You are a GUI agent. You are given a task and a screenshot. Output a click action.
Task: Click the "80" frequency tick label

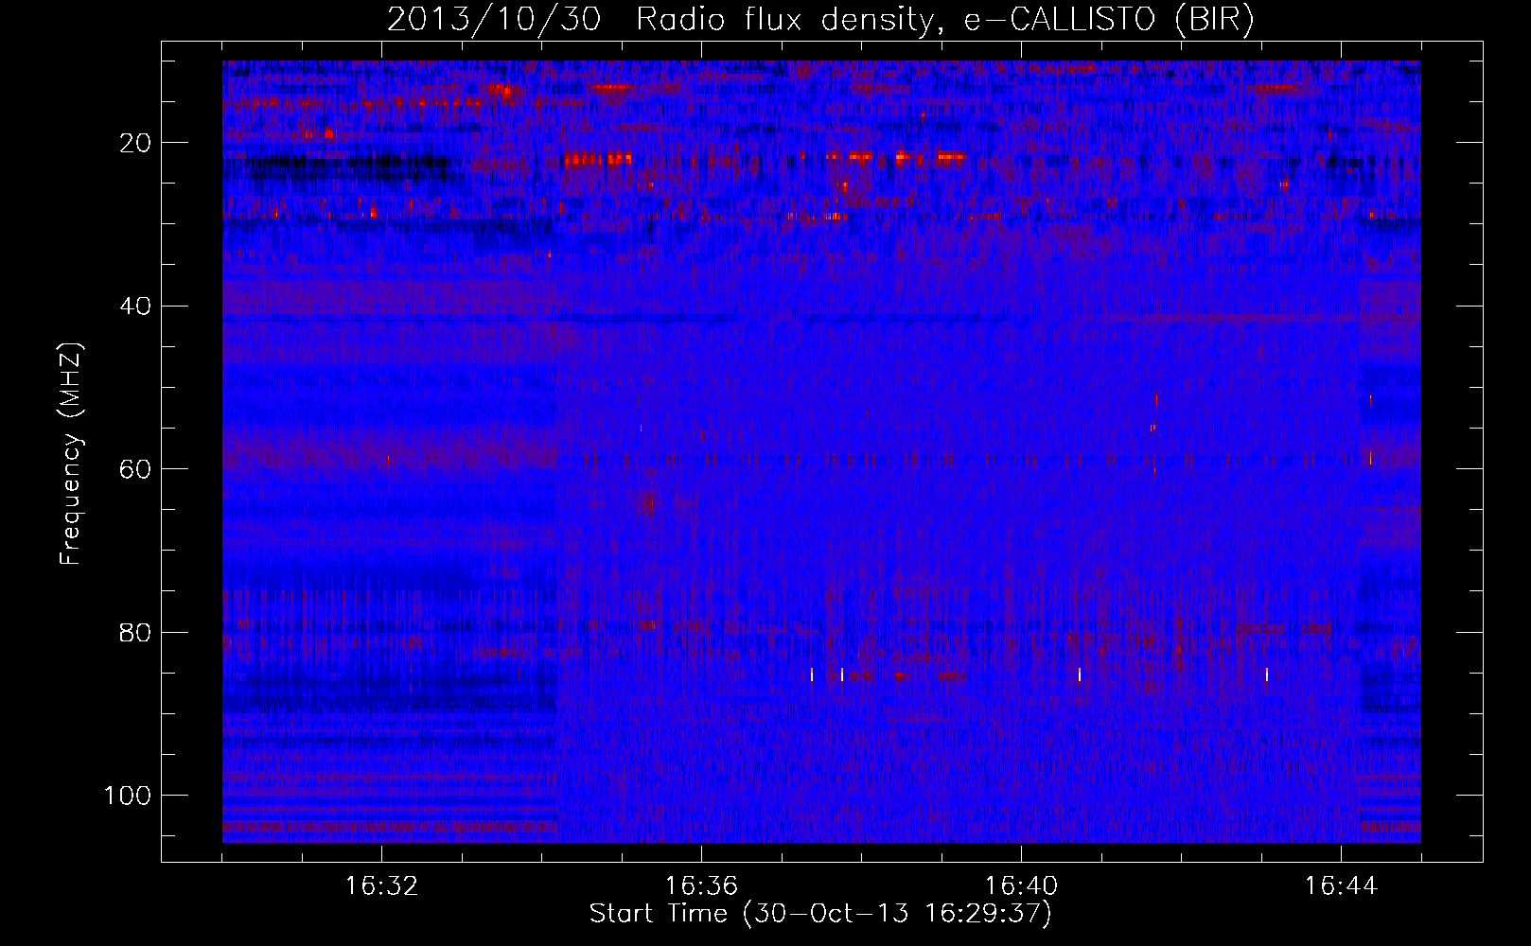pyautogui.click(x=136, y=633)
